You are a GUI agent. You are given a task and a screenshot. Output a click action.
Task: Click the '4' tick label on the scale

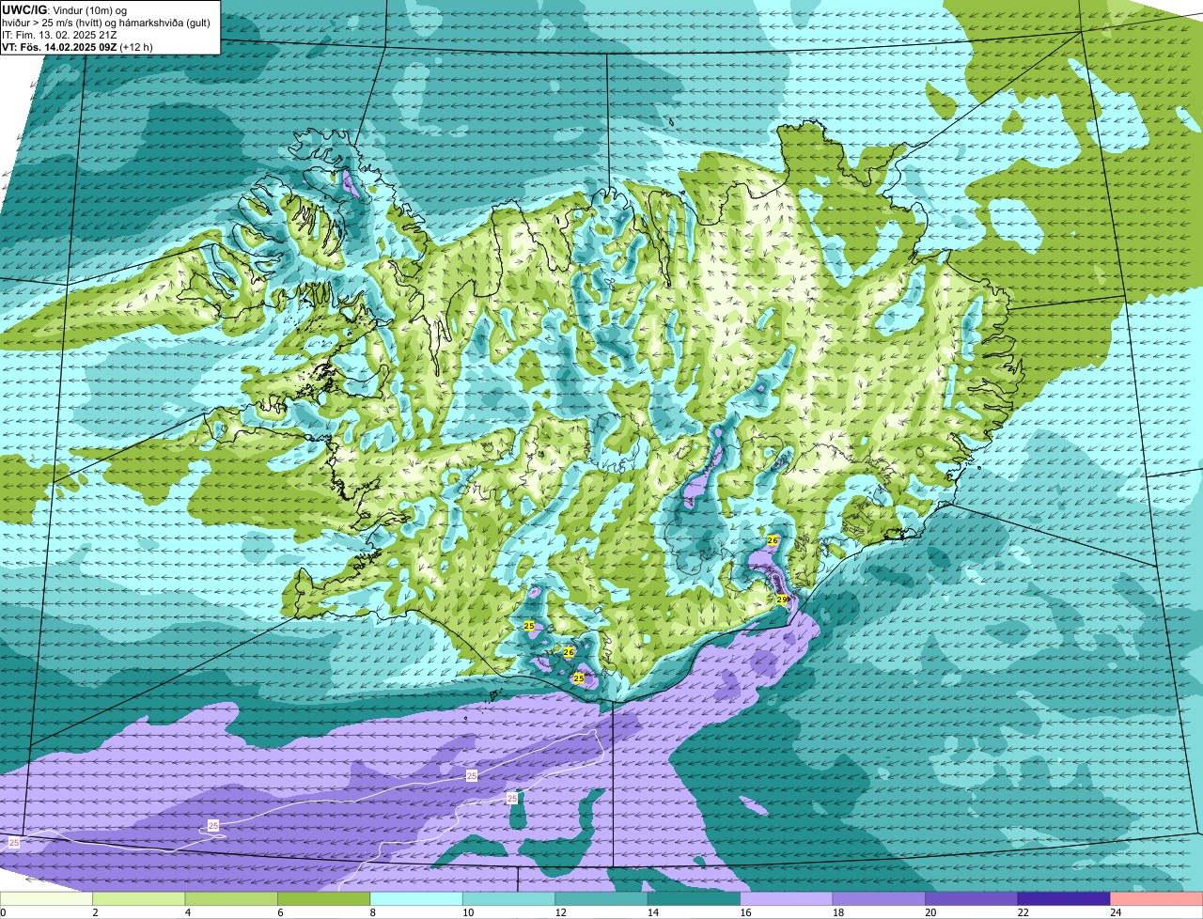[x=187, y=912]
